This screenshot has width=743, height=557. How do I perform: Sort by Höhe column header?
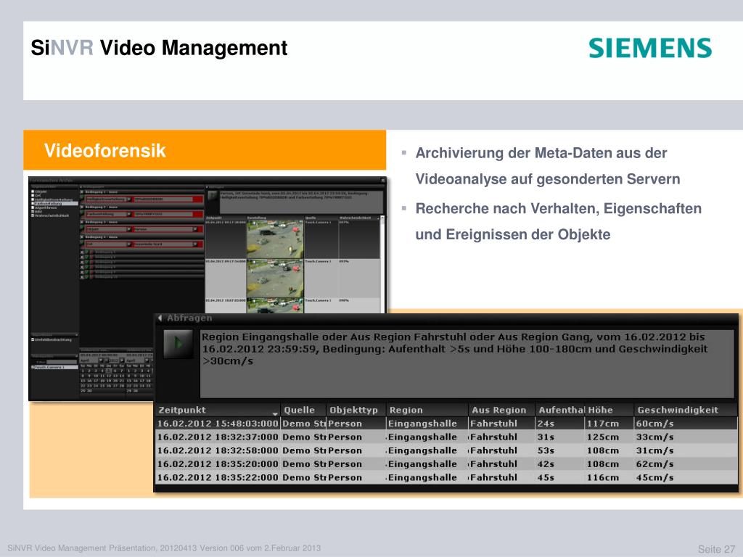coord(609,410)
